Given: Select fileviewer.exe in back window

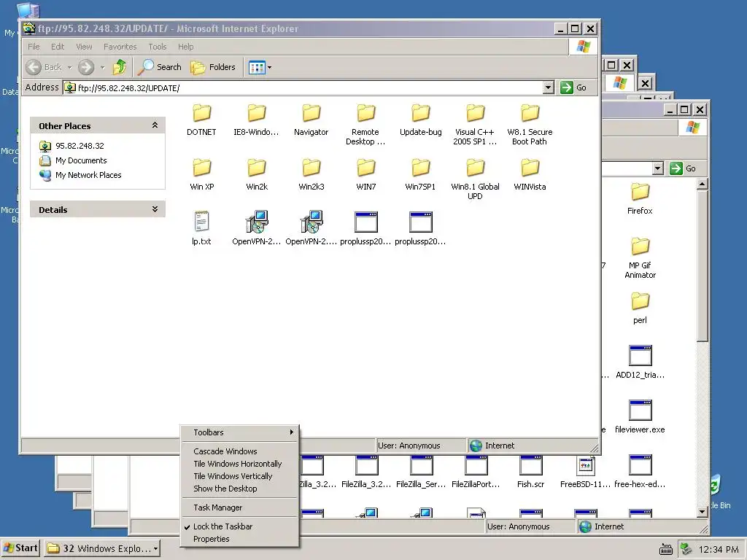Looking at the screenshot, I should pyautogui.click(x=640, y=416).
